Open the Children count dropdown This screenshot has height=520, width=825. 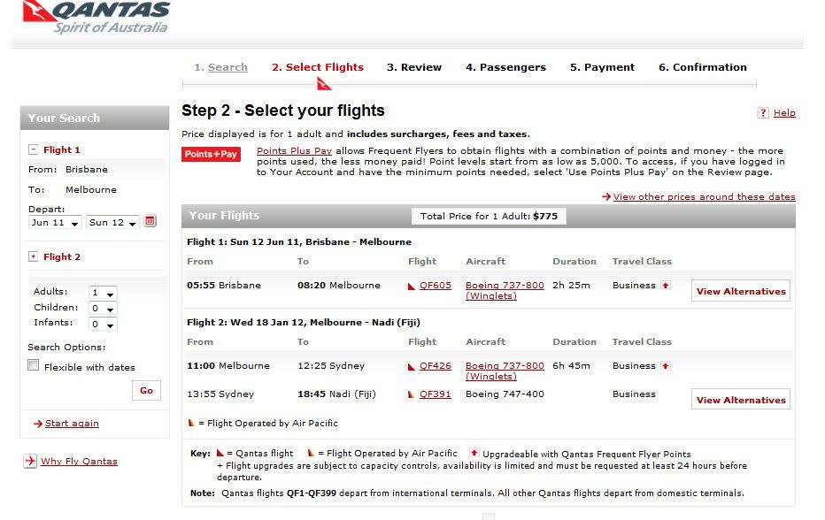point(103,308)
